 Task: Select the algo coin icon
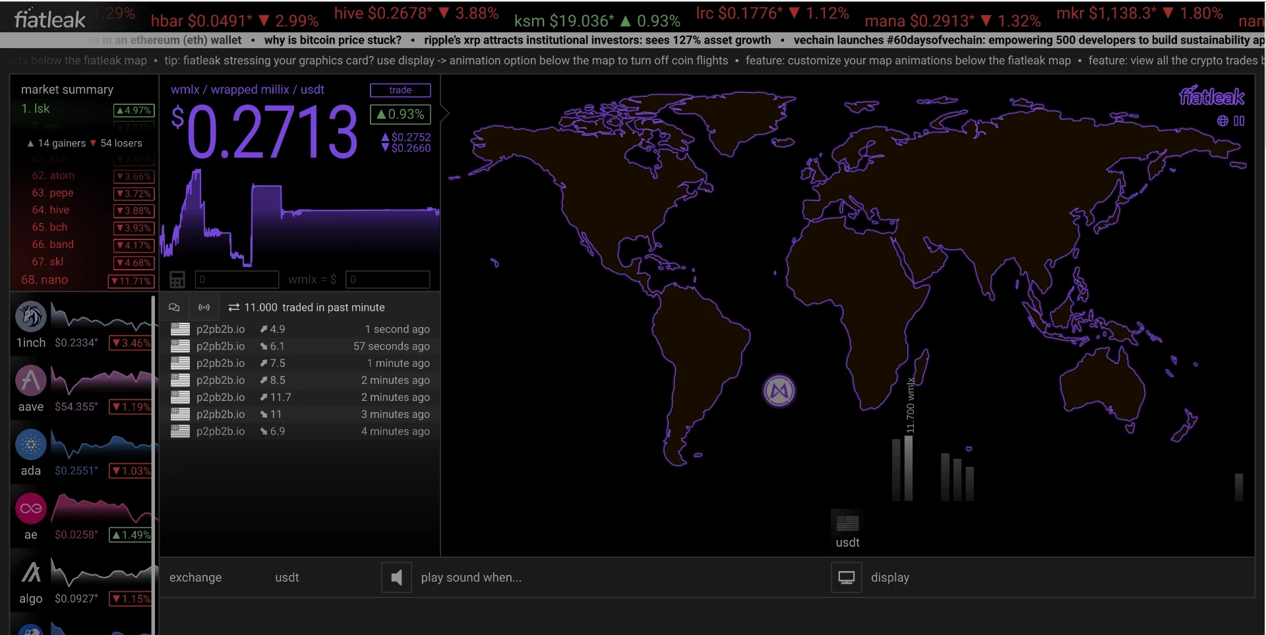pos(31,572)
